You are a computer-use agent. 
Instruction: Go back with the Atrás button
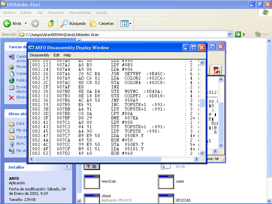pos(13,23)
